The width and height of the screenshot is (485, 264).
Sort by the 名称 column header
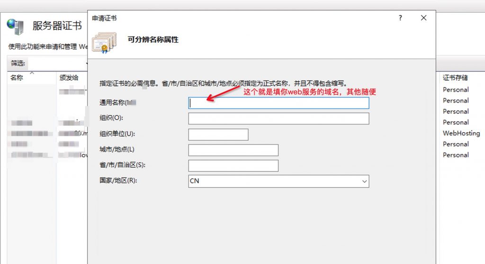click(17, 78)
